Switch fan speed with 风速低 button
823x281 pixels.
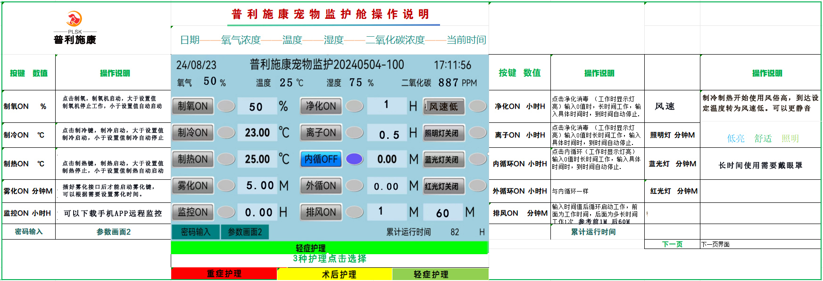443,106
